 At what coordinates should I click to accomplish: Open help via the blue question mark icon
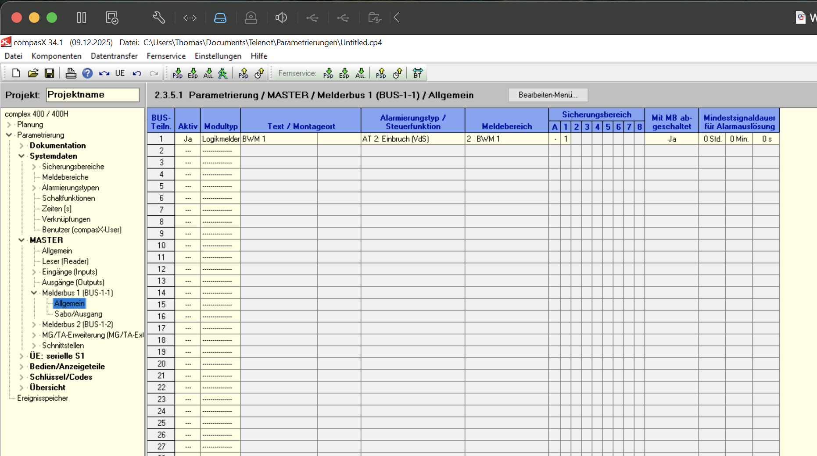tap(87, 73)
